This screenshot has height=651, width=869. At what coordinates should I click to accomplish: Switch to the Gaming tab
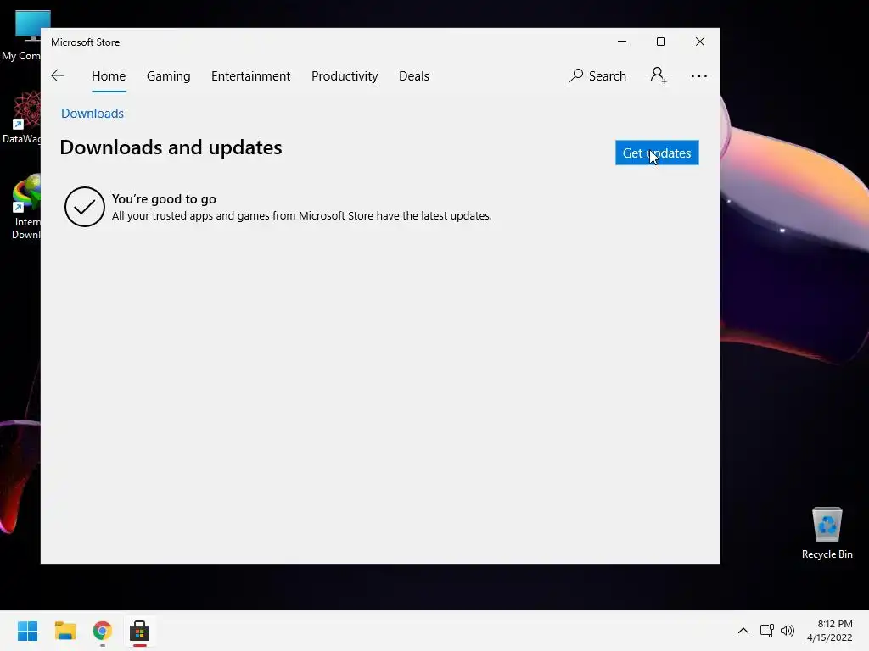tap(169, 75)
